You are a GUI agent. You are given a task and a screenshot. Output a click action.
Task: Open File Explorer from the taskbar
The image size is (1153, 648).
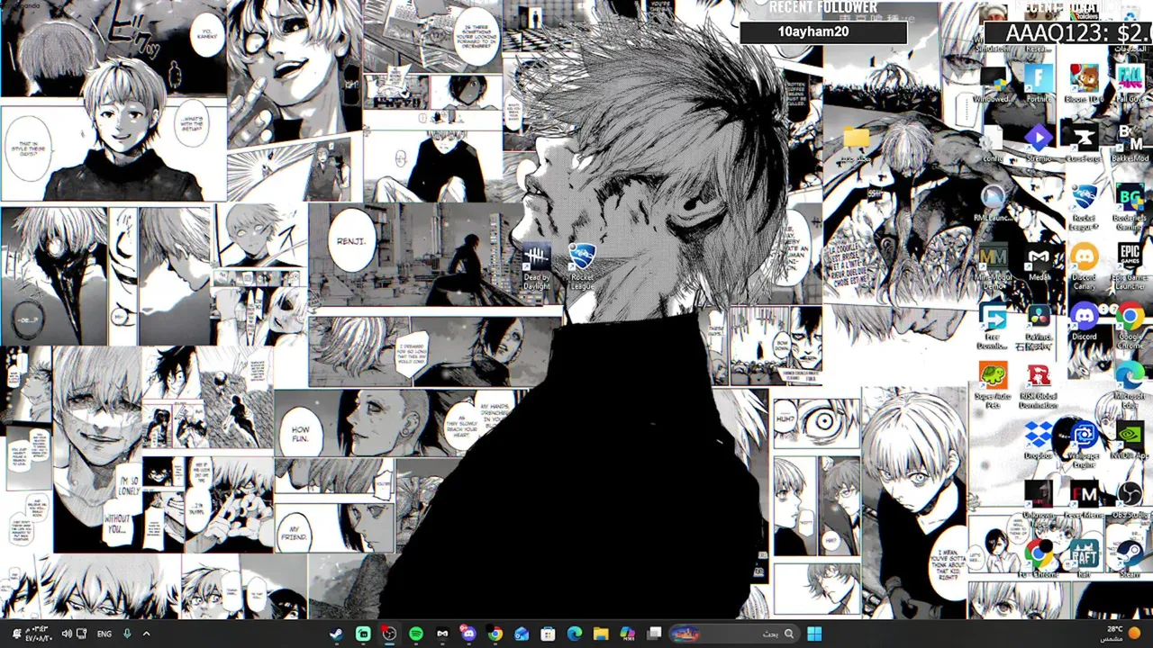(601, 634)
